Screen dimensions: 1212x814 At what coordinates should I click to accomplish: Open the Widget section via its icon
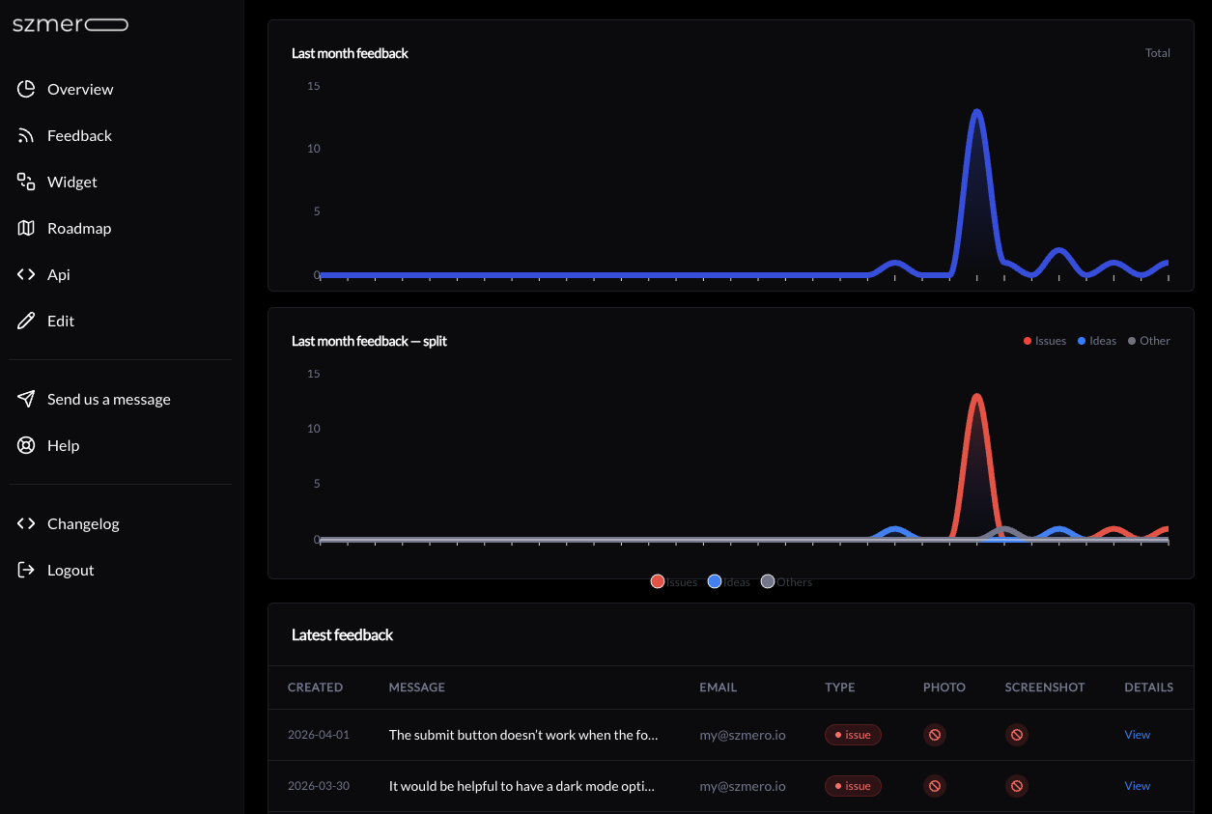(x=26, y=182)
